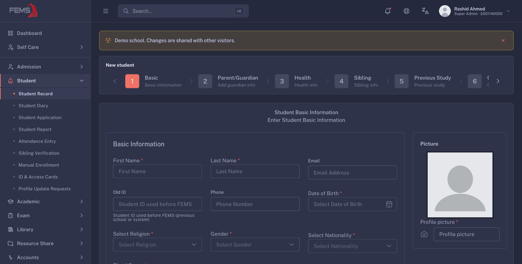Open the language translation icon
This screenshot has height=264, width=522.
click(425, 11)
